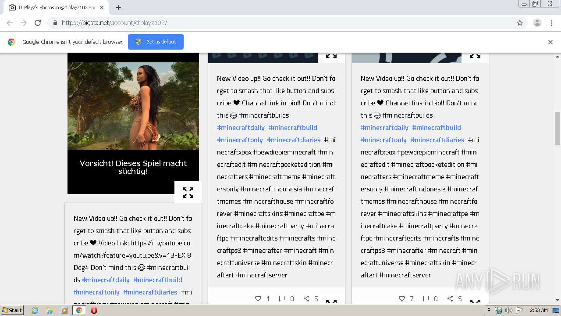The height and width of the screenshot is (316, 561).
Task: Open #minecraftdaily hashtag in the middle post
Action: click(241, 128)
